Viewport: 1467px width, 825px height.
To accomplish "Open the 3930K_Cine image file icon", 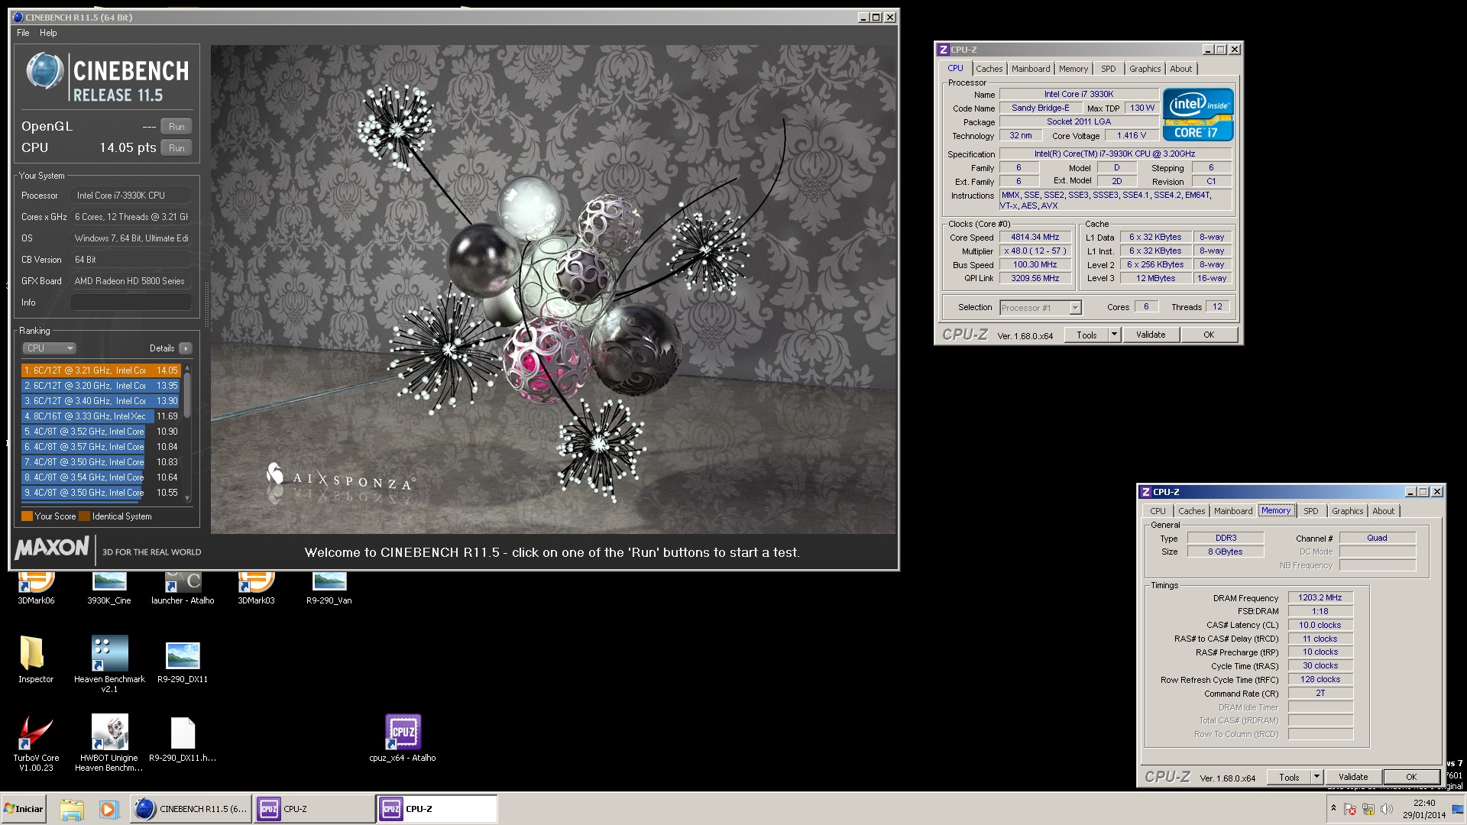I will 109,588.
